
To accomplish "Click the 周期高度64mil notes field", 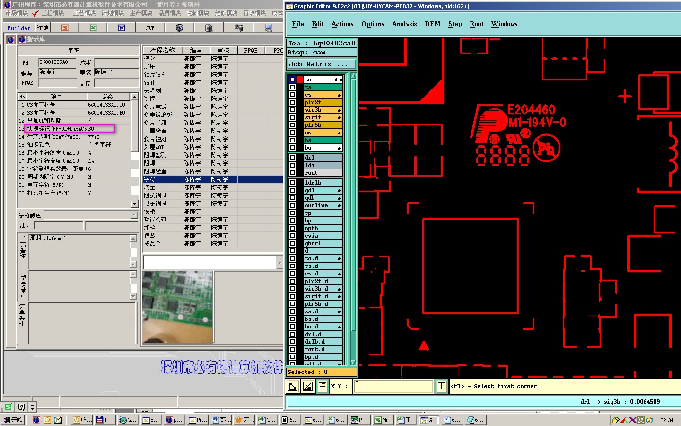I will (x=79, y=251).
